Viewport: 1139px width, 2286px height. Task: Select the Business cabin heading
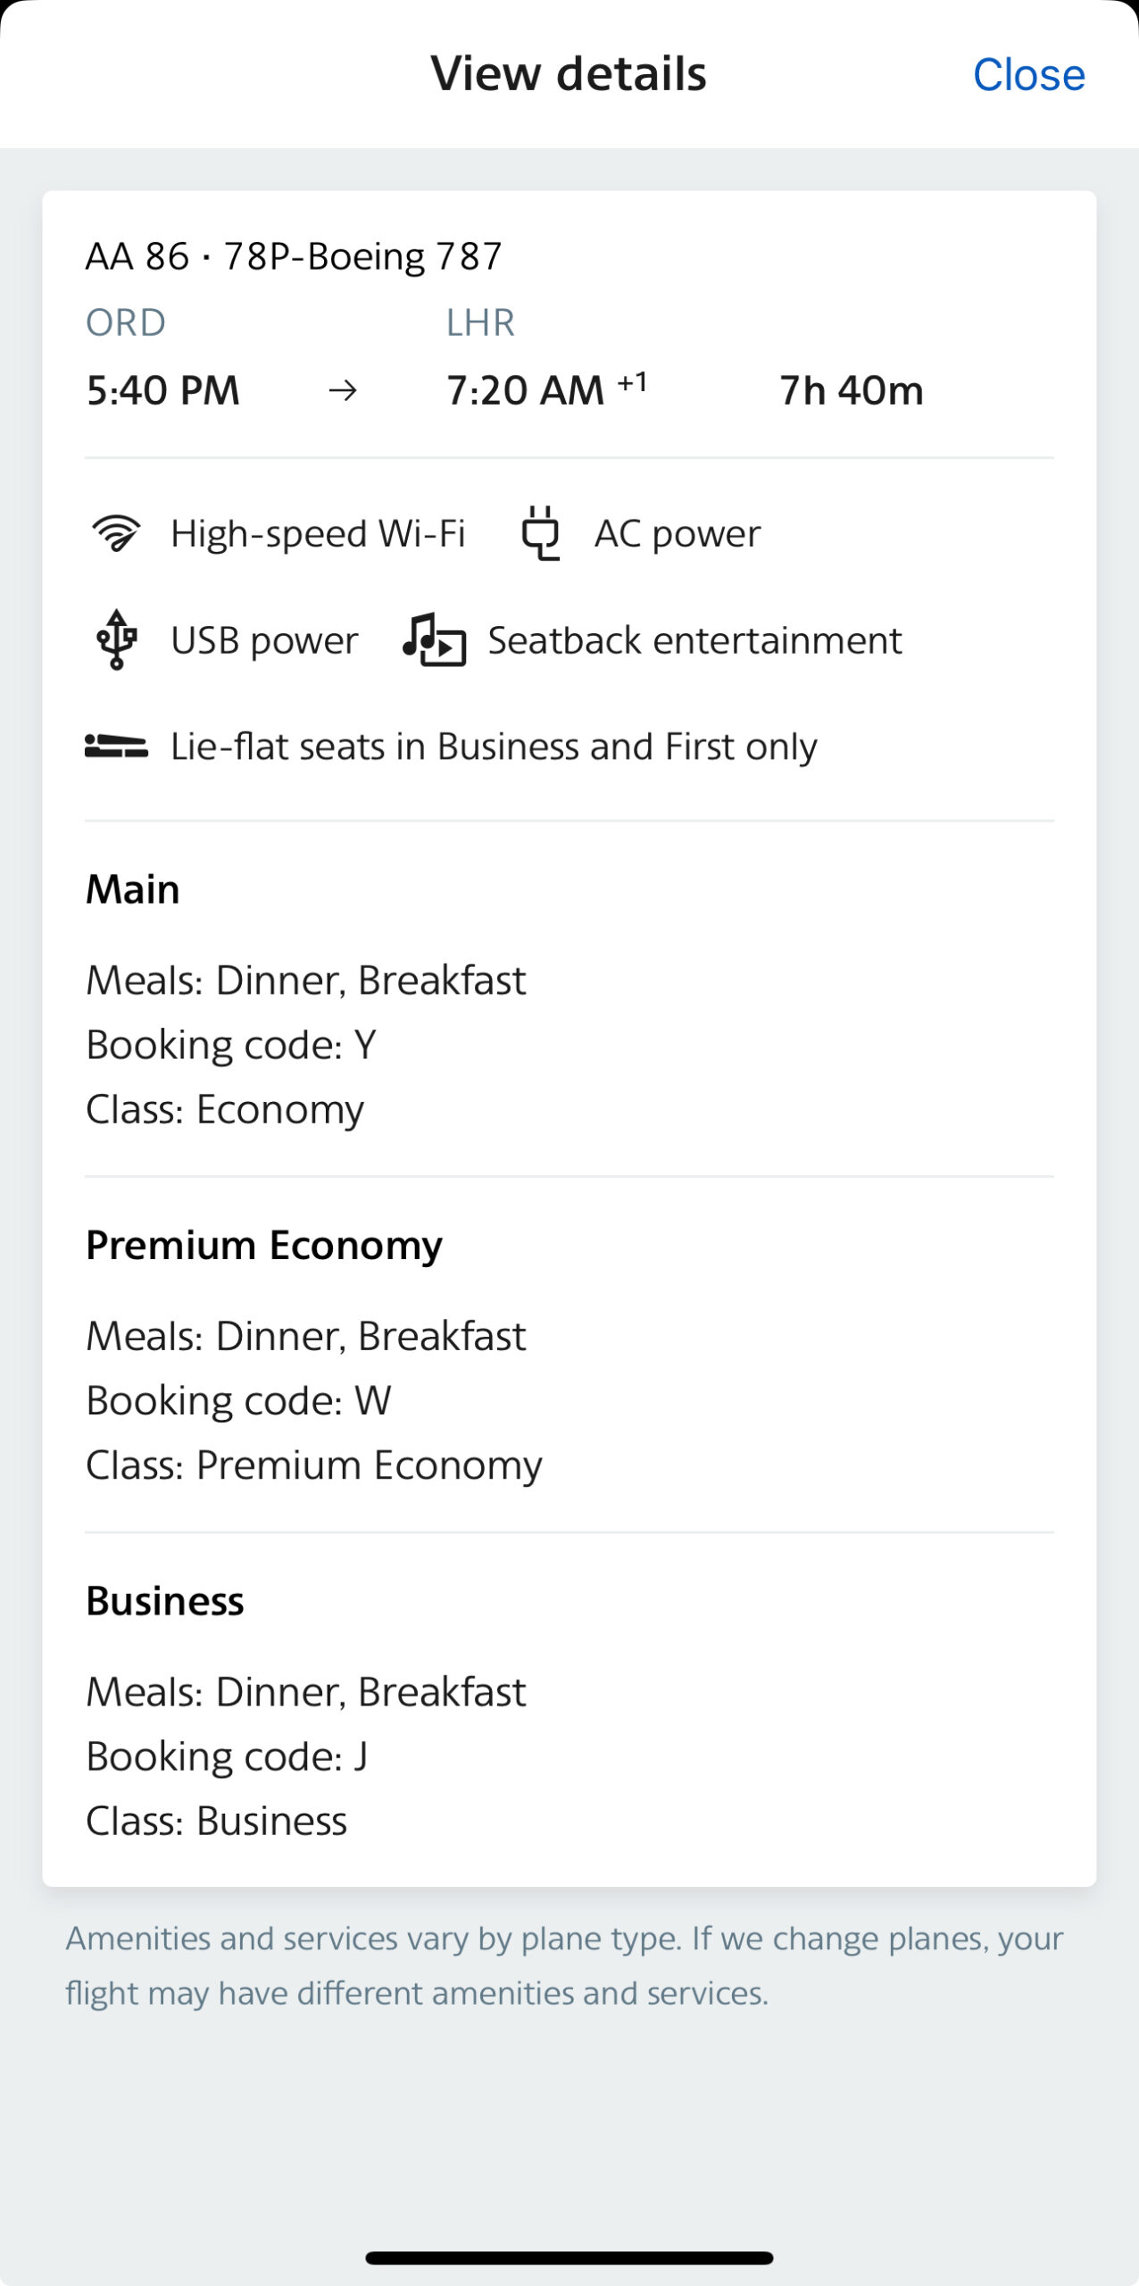(165, 1600)
